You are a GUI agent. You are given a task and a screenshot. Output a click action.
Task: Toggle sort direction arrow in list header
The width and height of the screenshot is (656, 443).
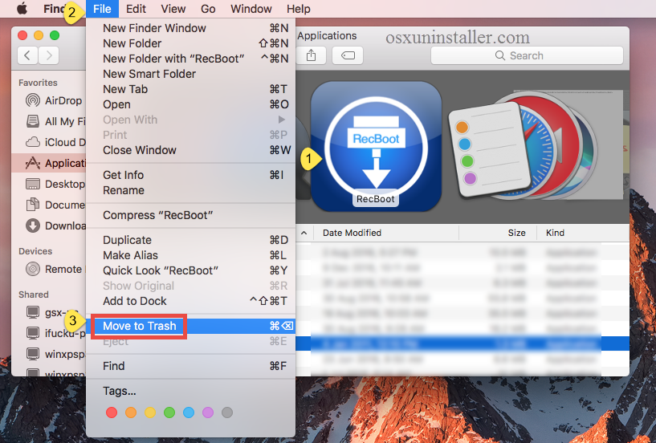pos(304,233)
